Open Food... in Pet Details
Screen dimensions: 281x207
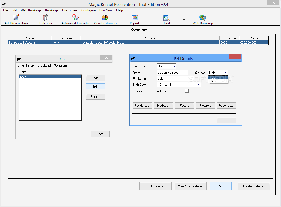tap(184, 106)
